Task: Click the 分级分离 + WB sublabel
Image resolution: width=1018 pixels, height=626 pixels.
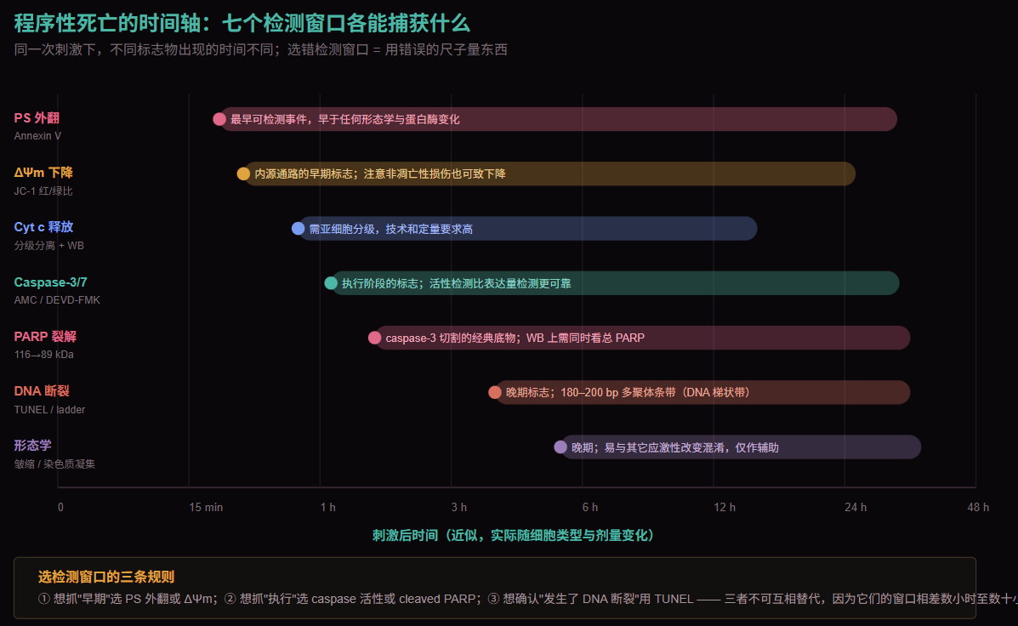Action: (x=48, y=246)
